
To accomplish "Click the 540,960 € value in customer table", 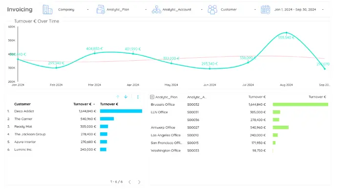I will coord(88,119).
